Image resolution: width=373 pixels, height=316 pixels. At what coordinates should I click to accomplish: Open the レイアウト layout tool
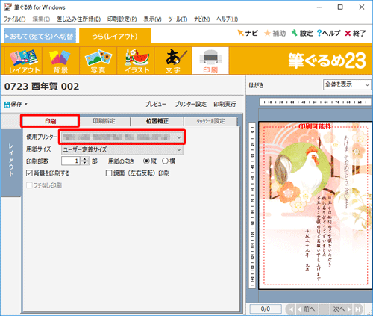coord(24,61)
